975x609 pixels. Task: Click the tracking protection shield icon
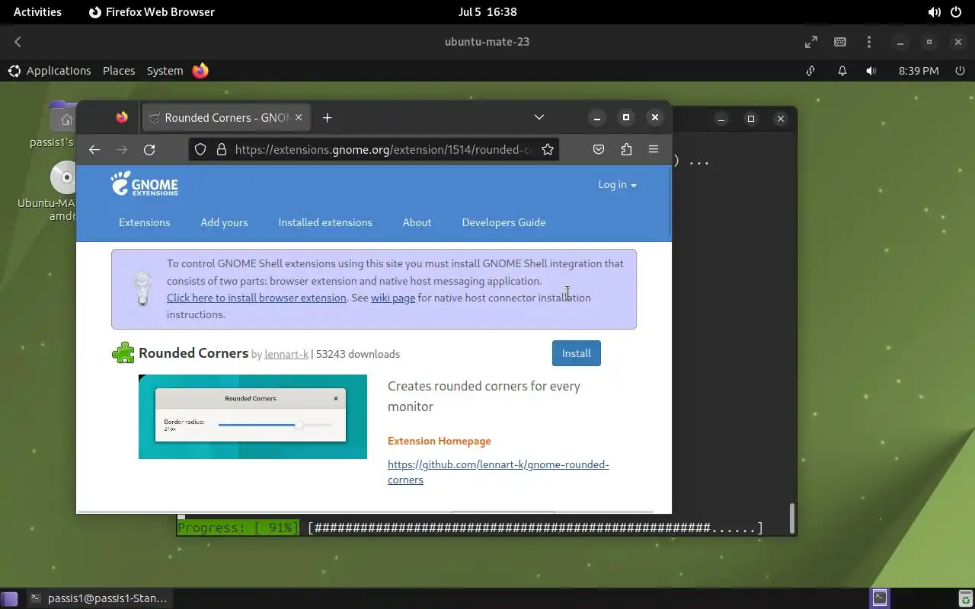tap(200, 149)
